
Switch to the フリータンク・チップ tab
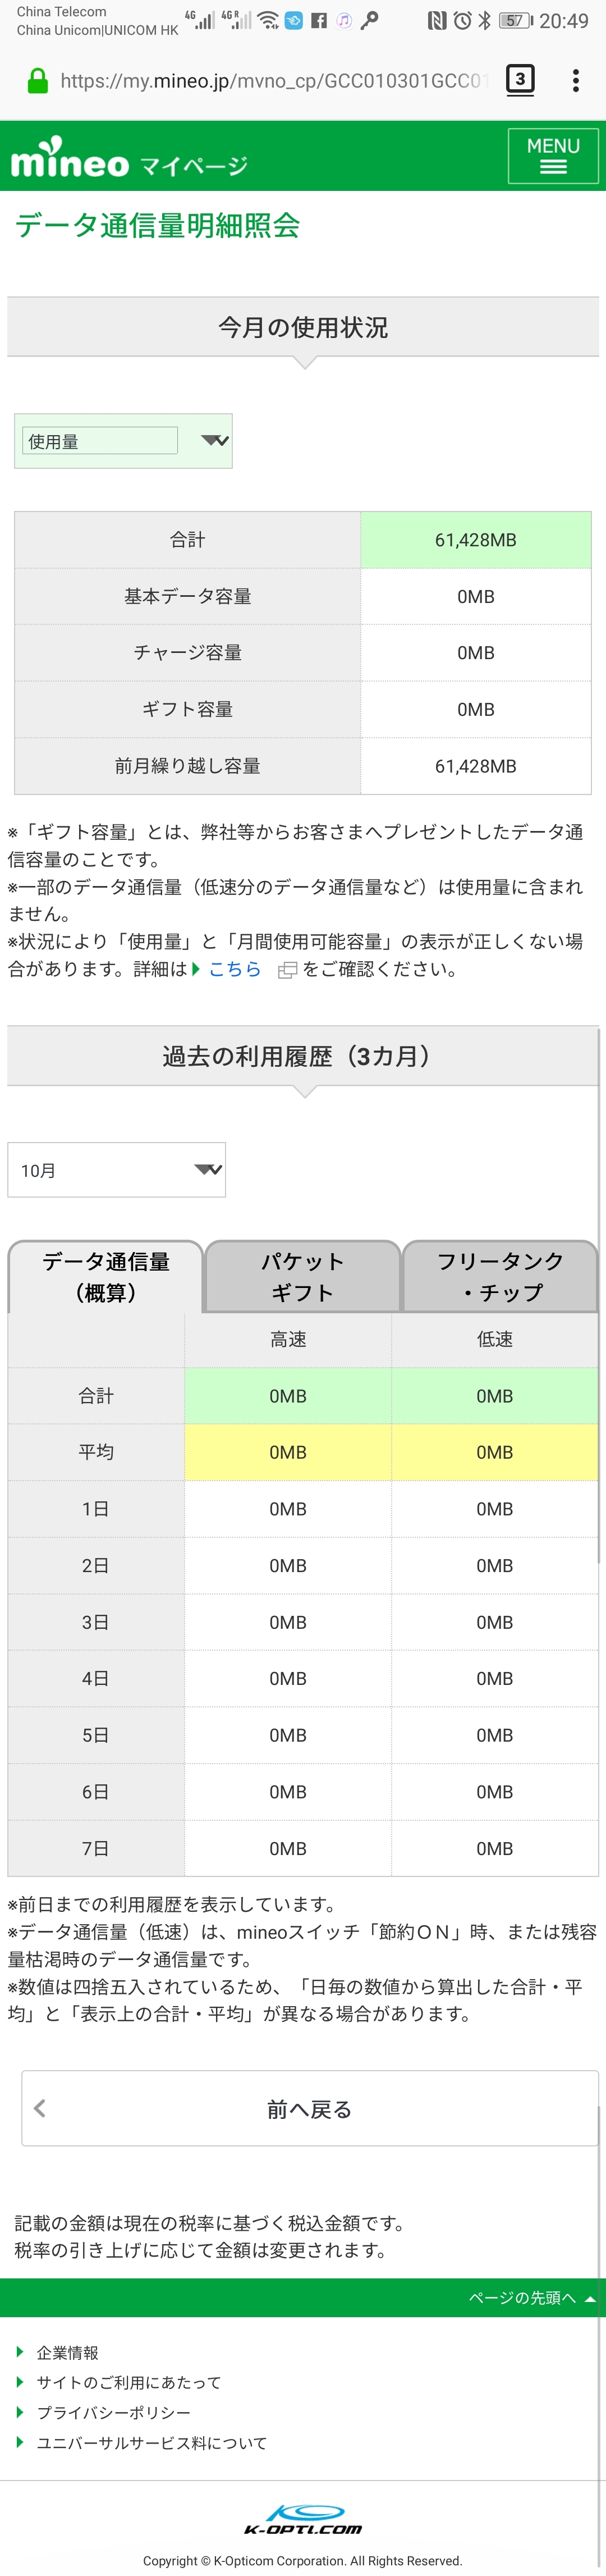click(500, 1276)
